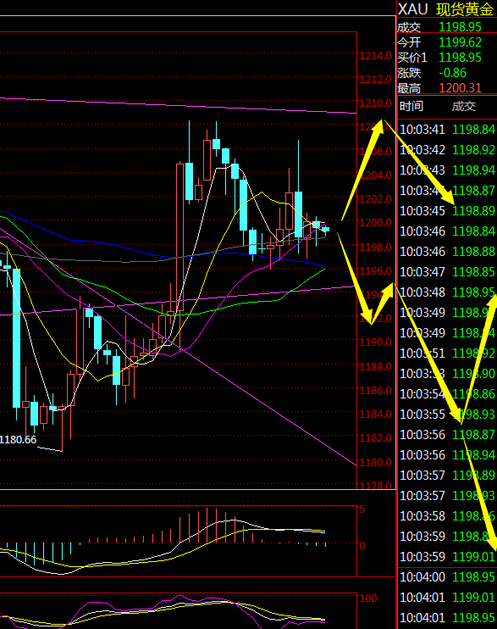Viewport: 497px width, 629px height.
Task: Select the 10:03:47 1198.85 tick row
Action: tap(447, 272)
